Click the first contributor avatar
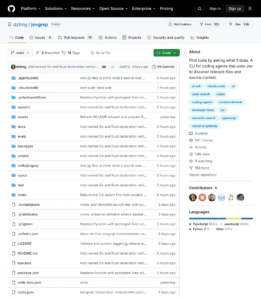 (193, 197)
